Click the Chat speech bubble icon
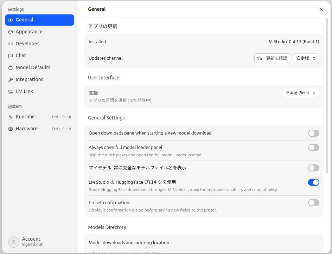The width and height of the screenshot is (332, 254). click(x=11, y=56)
